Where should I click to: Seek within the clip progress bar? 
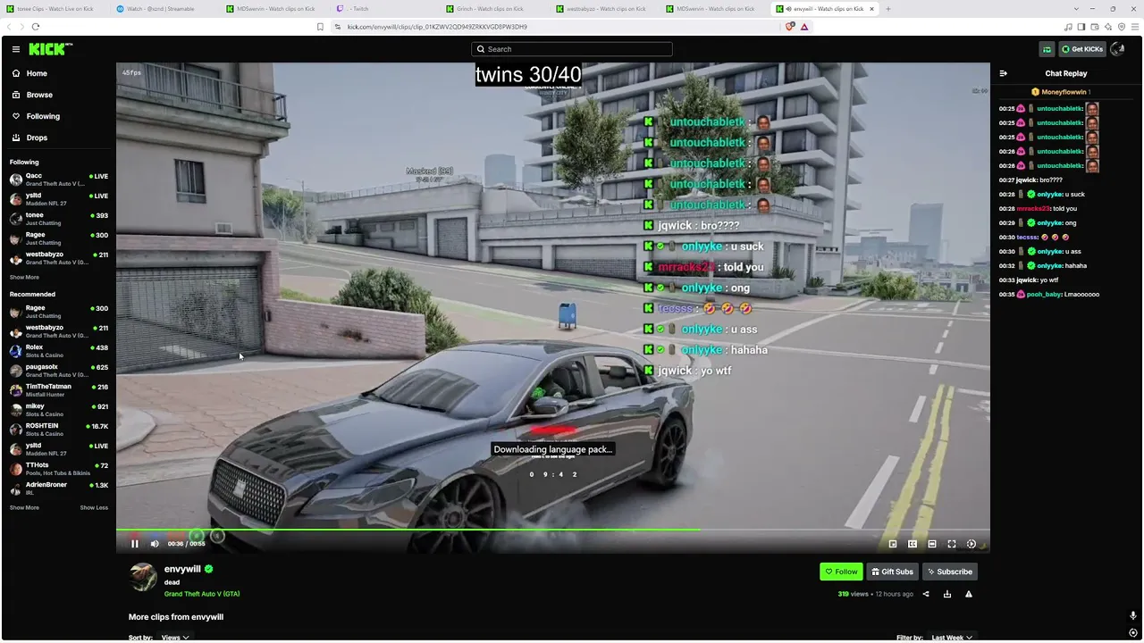(x=553, y=530)
